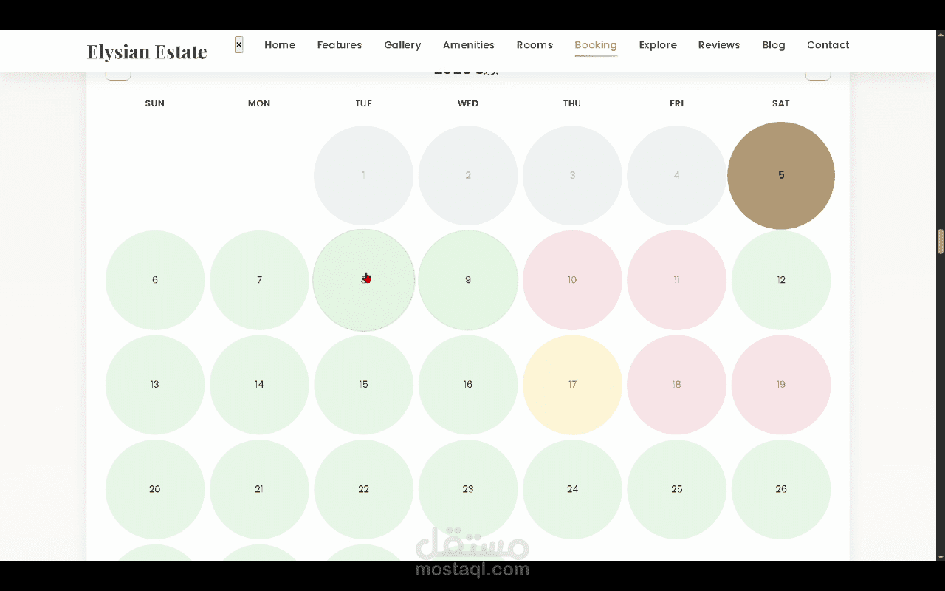Click the FRI column header

click(677, 103)
